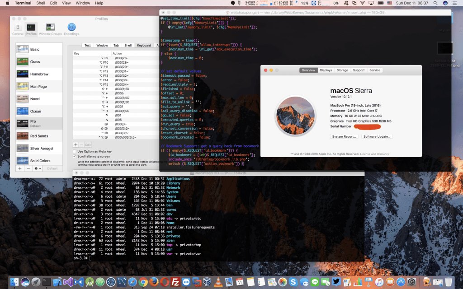Open Xcode from the Dock
Image resolution: width=463 pixels, height=289 pixels.
click(57, 282)
